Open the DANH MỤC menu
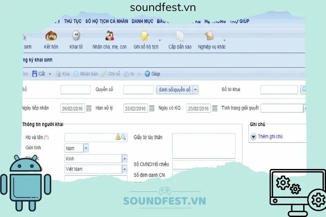 coord(142,22)
